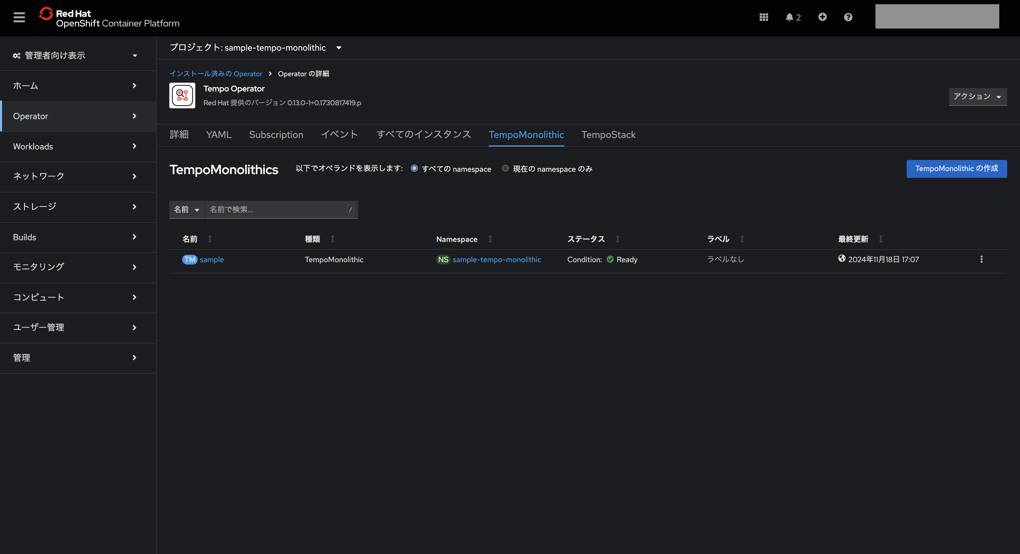This screenshot has width=1020, height=554.
Task: Select the 現在の namespace のみ radio button
Action: [505, 168]
